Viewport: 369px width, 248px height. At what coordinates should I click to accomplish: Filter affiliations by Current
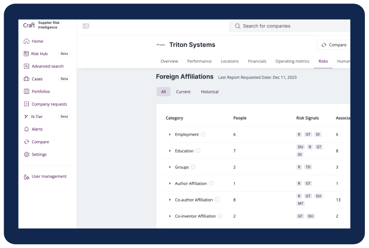[183, 92]
